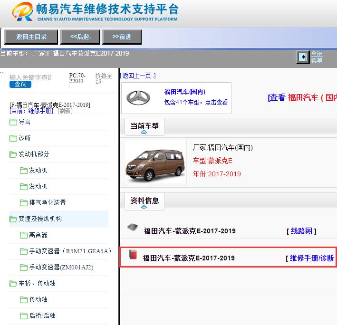Select 手动变速器(ZM001AJ2) label
337x325 pixels.
coord(61,268)
